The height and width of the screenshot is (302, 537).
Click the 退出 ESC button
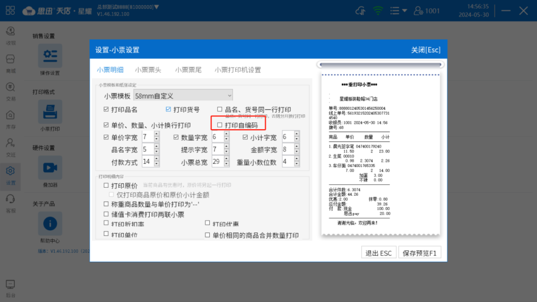pyautogui.click(x=378, y=252)
